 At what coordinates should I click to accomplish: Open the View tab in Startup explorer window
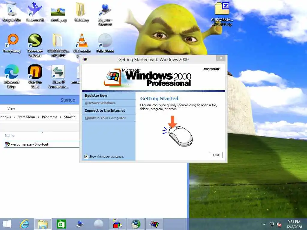[11, 108]
